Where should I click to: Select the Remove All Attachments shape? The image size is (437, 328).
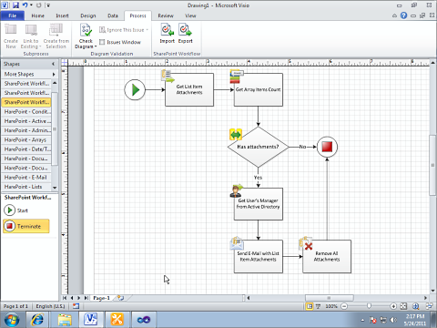pyautogui.click(x=327, y=256)
